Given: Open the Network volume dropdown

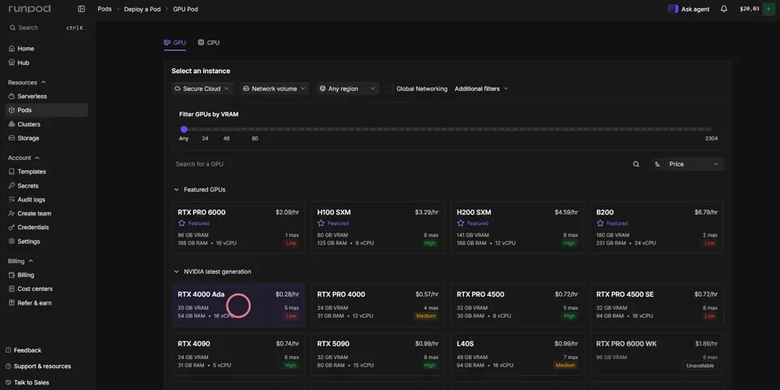Looking at the screenshot, I should click(x=275, y=89).
